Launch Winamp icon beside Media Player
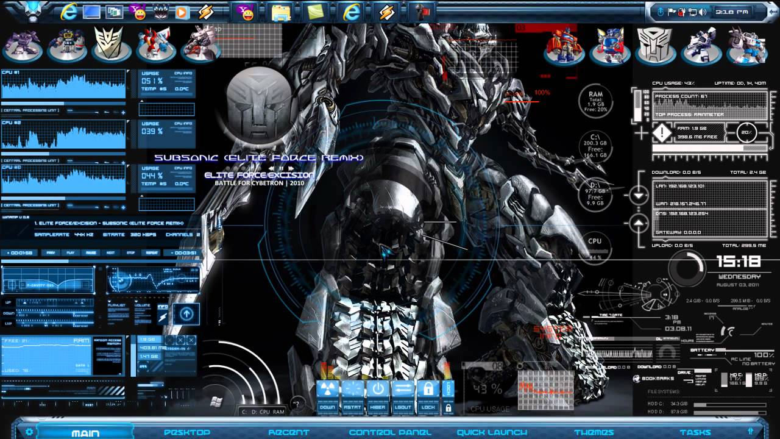Screen dimensions: 780x439 [205, 12]
